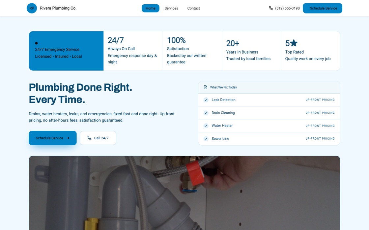Screen dimensions: 369x230
Task: Click the hero Schedule Service button
Action: (x=53, y=138)
